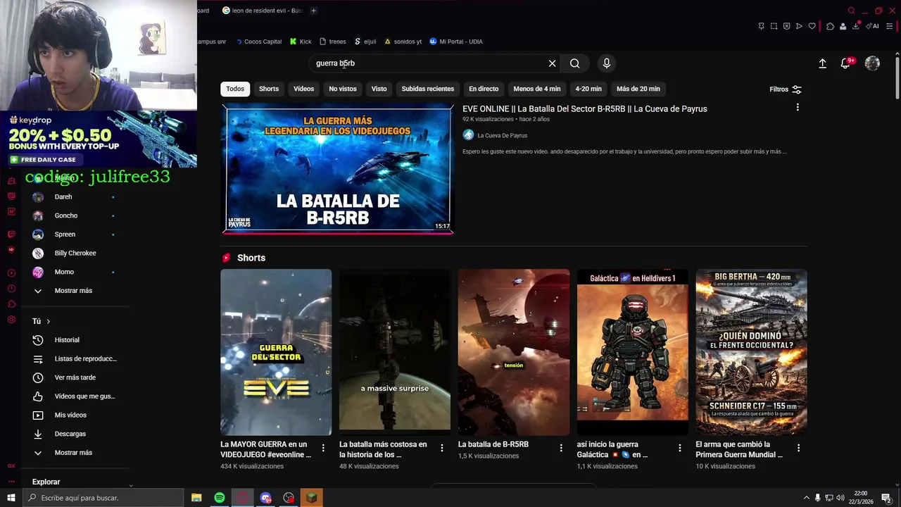Open Ver más tarde in sidebar

[x=74, y=377]
